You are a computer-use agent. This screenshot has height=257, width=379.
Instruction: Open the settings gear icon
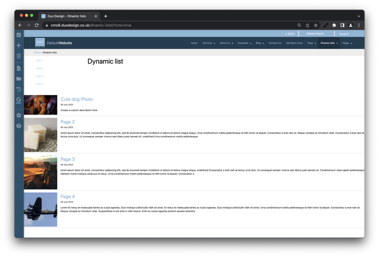(18, 115)
